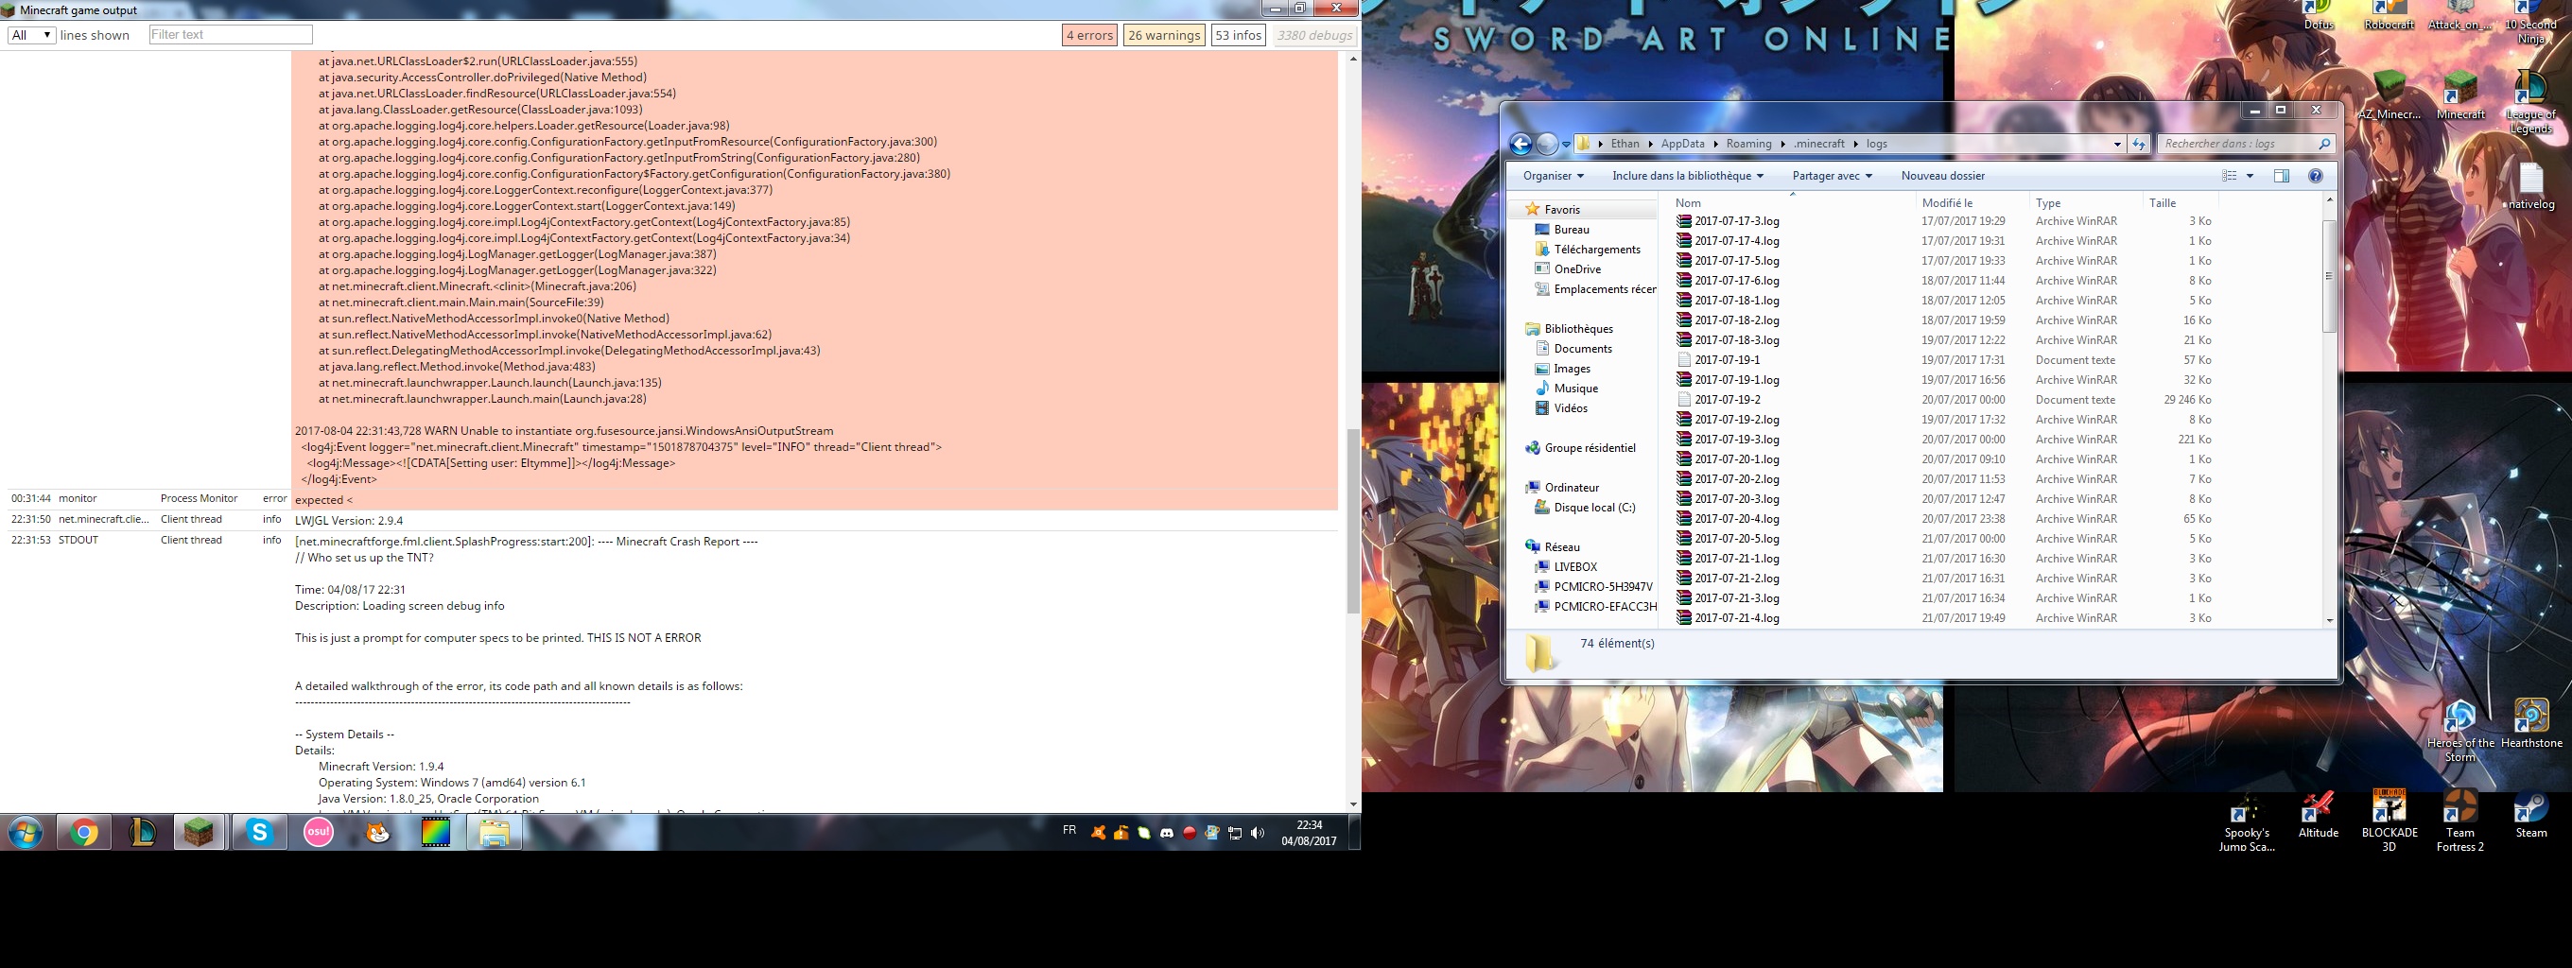Select 'LIVEBOX' under Réseau

coord(1574,567)
